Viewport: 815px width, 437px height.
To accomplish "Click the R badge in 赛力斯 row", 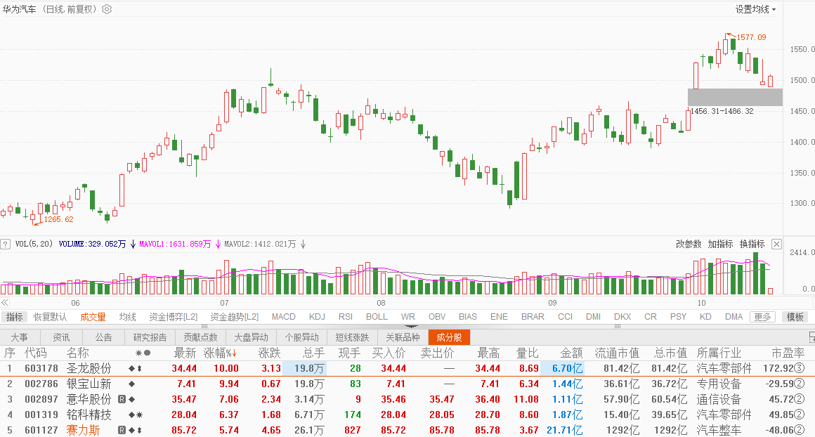I will tap(122, 430).
